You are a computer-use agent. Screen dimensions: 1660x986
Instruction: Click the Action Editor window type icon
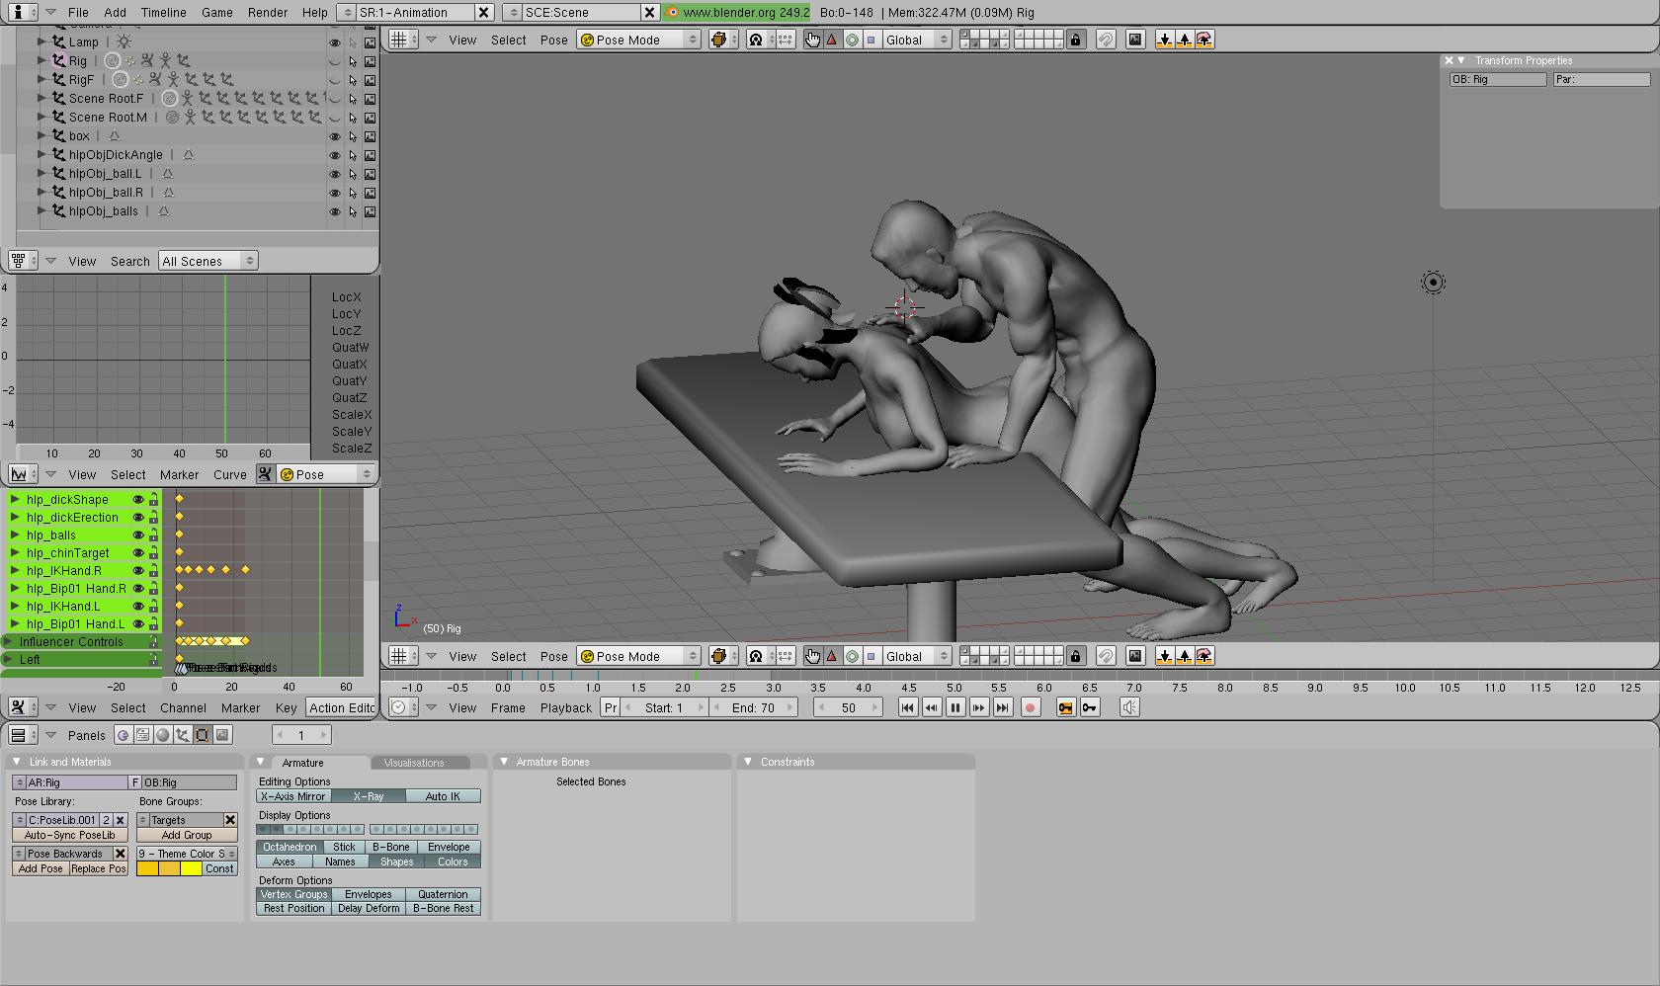point(19,707)
